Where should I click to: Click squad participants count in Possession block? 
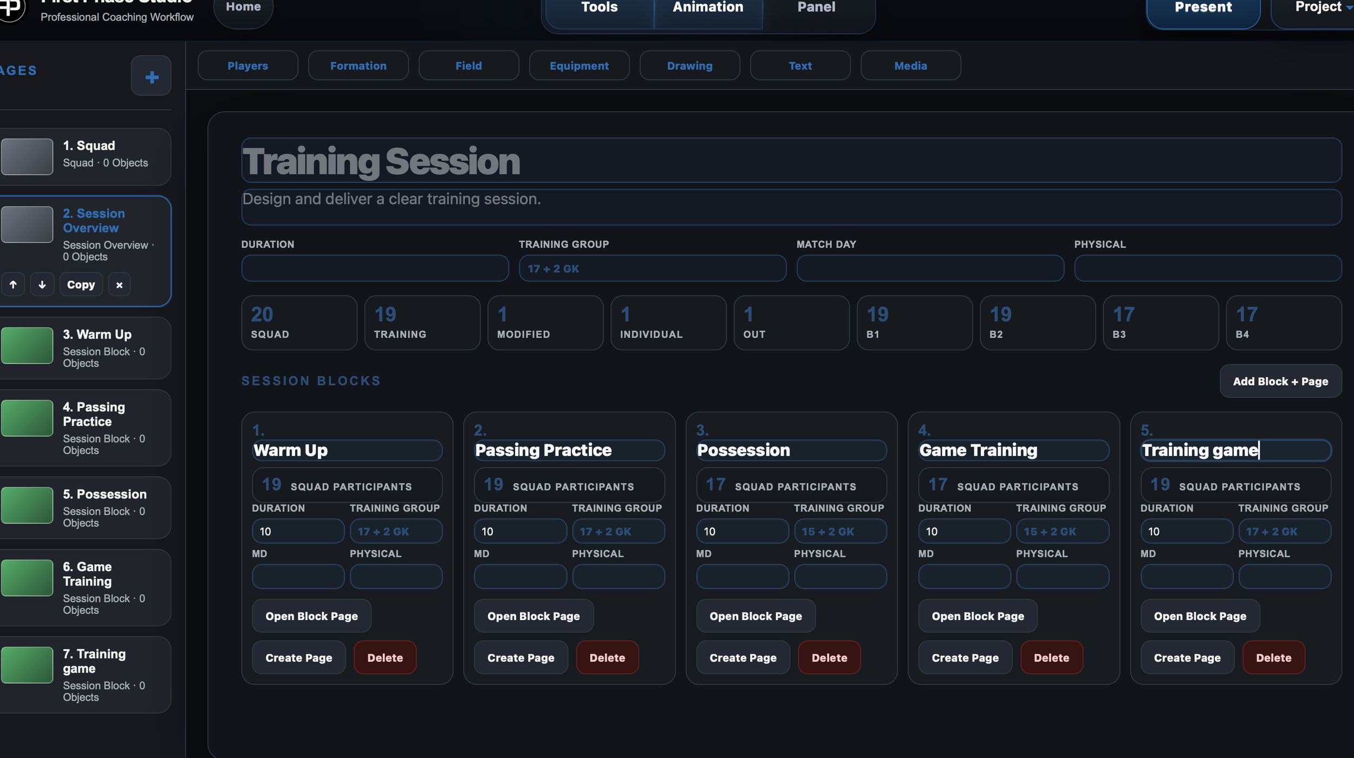[791, 485]
